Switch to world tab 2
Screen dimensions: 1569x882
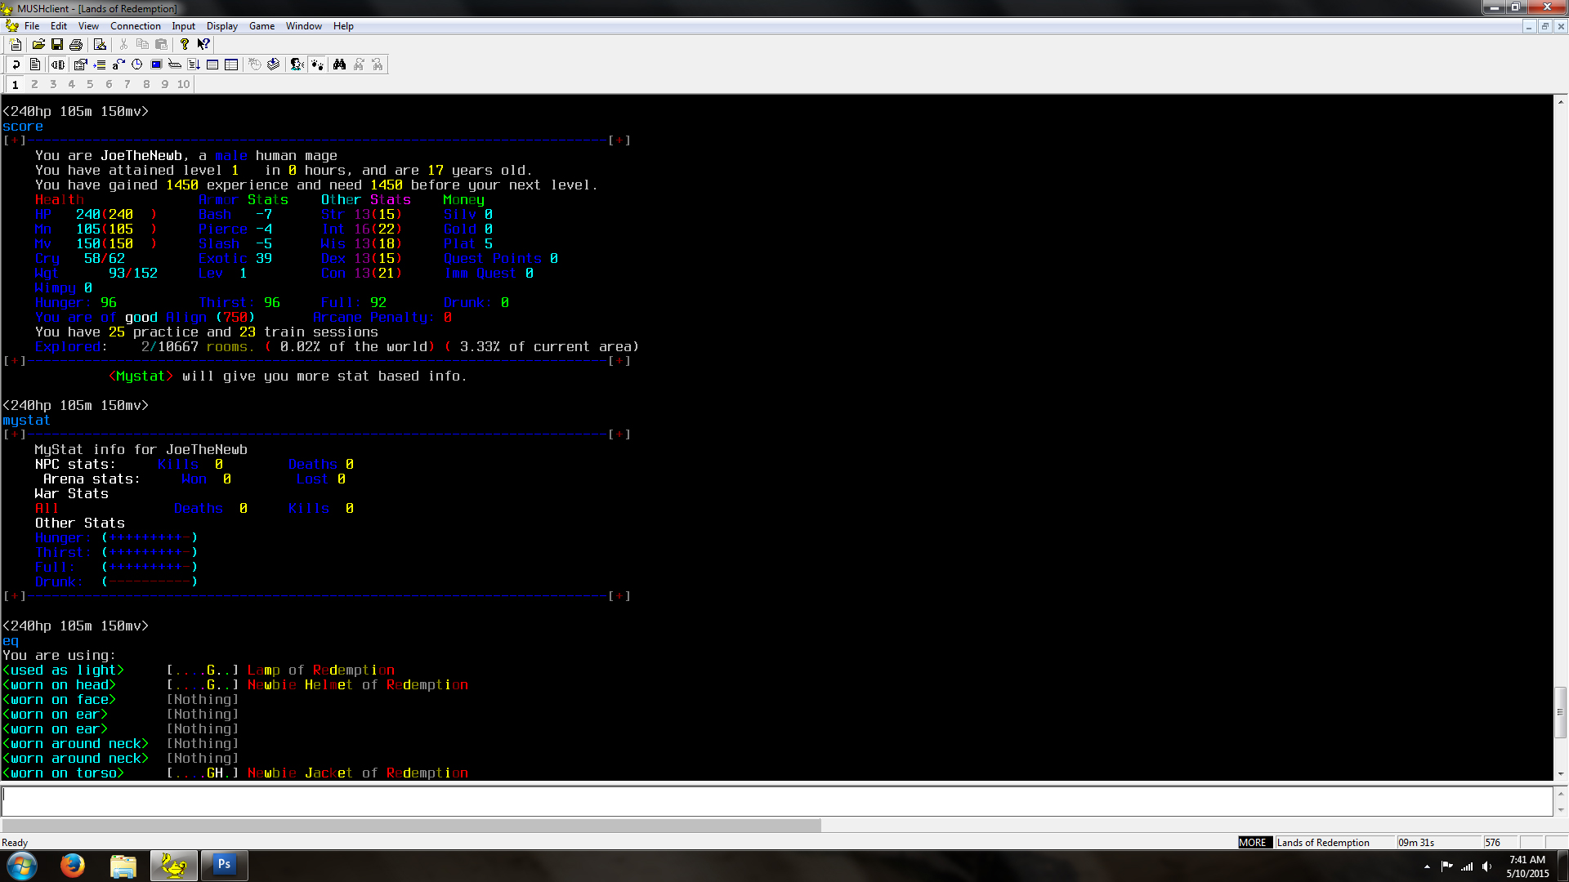(34, 84)
